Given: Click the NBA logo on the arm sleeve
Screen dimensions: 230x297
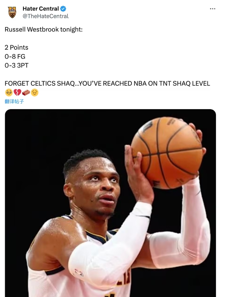Looking at the screenshot, I should point(79,272).
